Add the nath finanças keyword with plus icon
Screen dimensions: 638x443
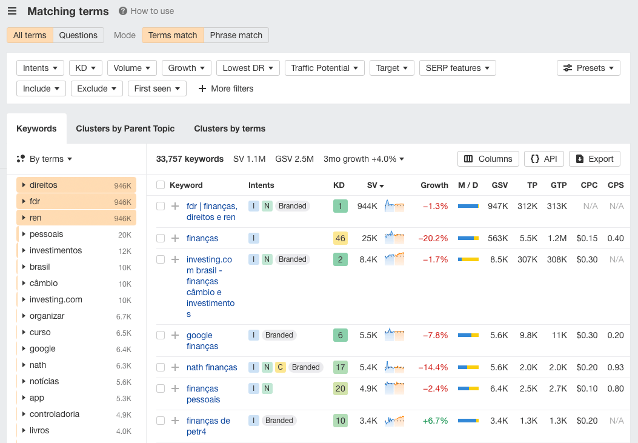[175, 367]
